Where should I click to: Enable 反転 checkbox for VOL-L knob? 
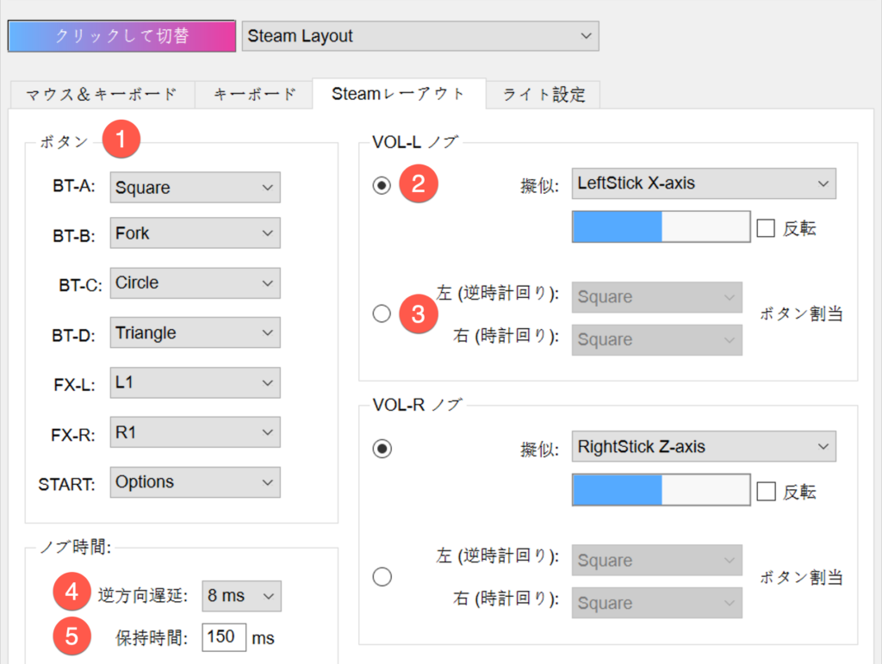[x=766, y=228]
